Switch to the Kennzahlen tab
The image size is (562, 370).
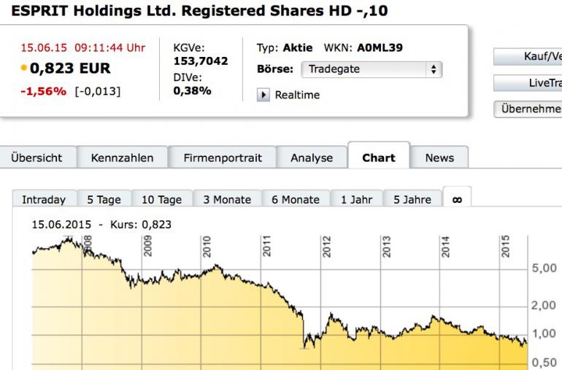click(122, 158)
